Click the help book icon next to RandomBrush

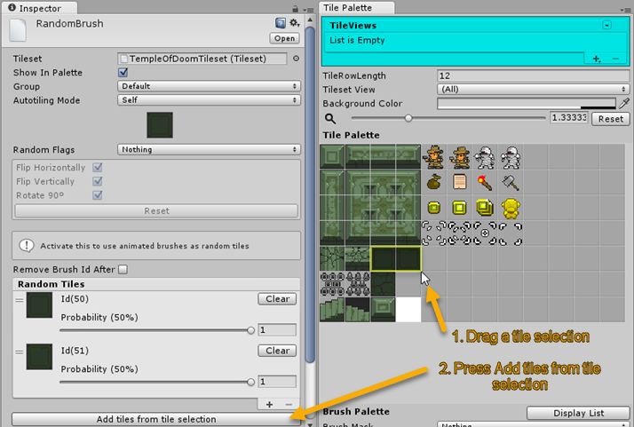click(281, 23)
